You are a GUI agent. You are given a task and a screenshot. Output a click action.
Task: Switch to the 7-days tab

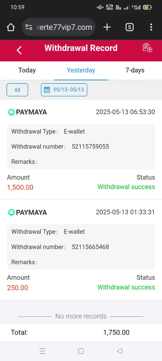135,70
